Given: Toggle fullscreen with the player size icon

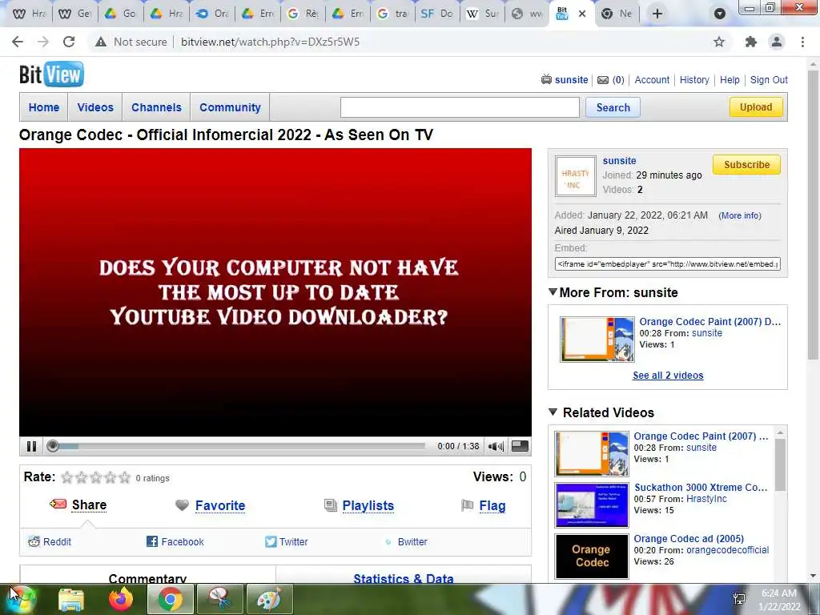Looking at the screenshot, I should pyautogui.click(x=519, y=445).
